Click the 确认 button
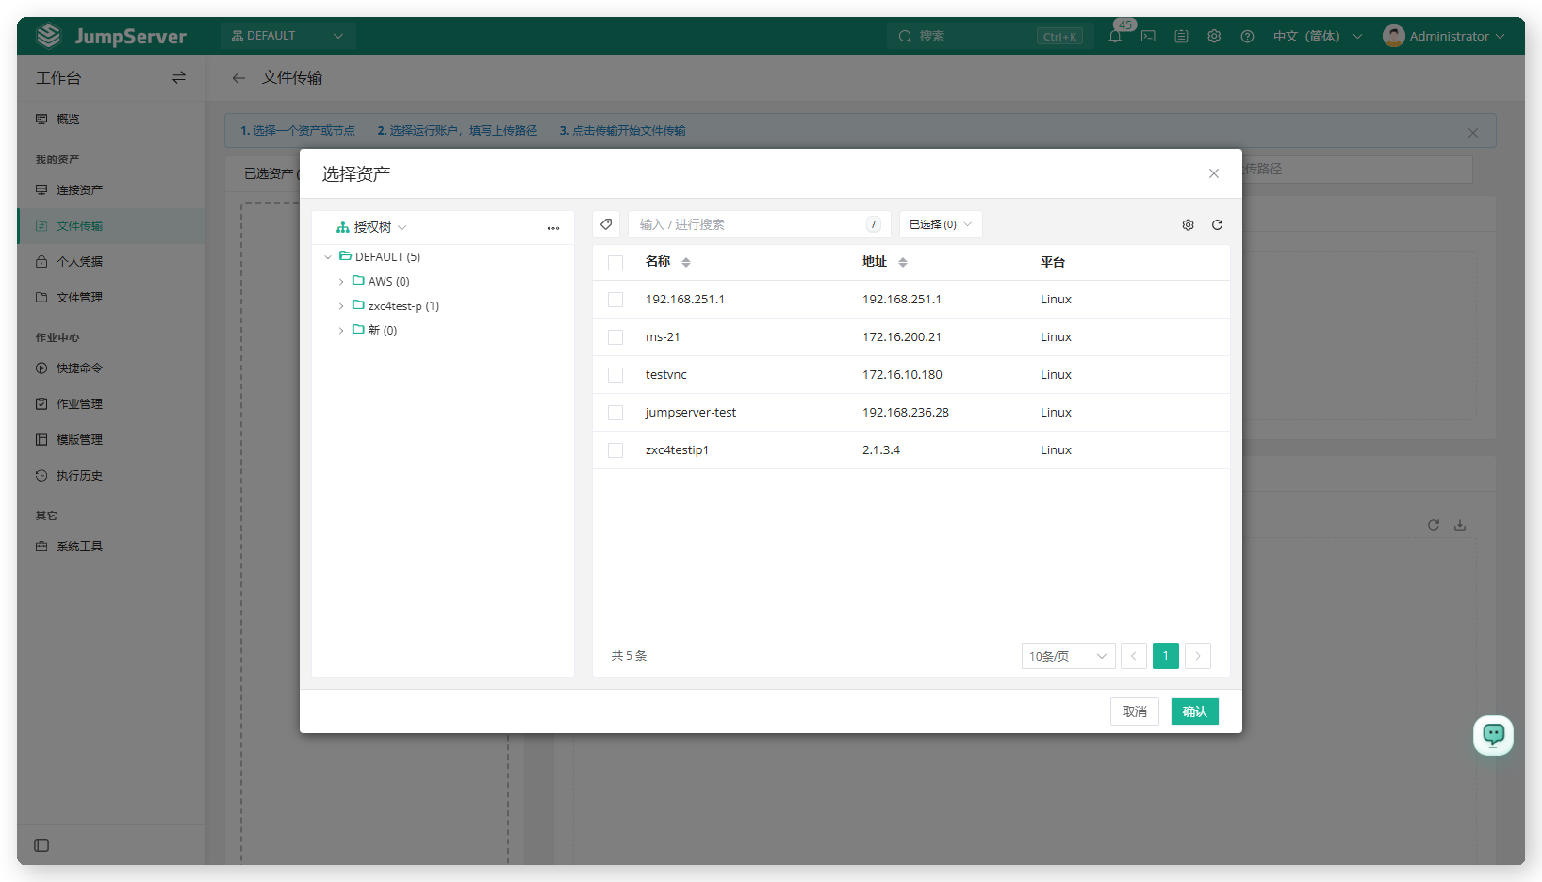1542x882 pixels. (x=1195, y=711)
